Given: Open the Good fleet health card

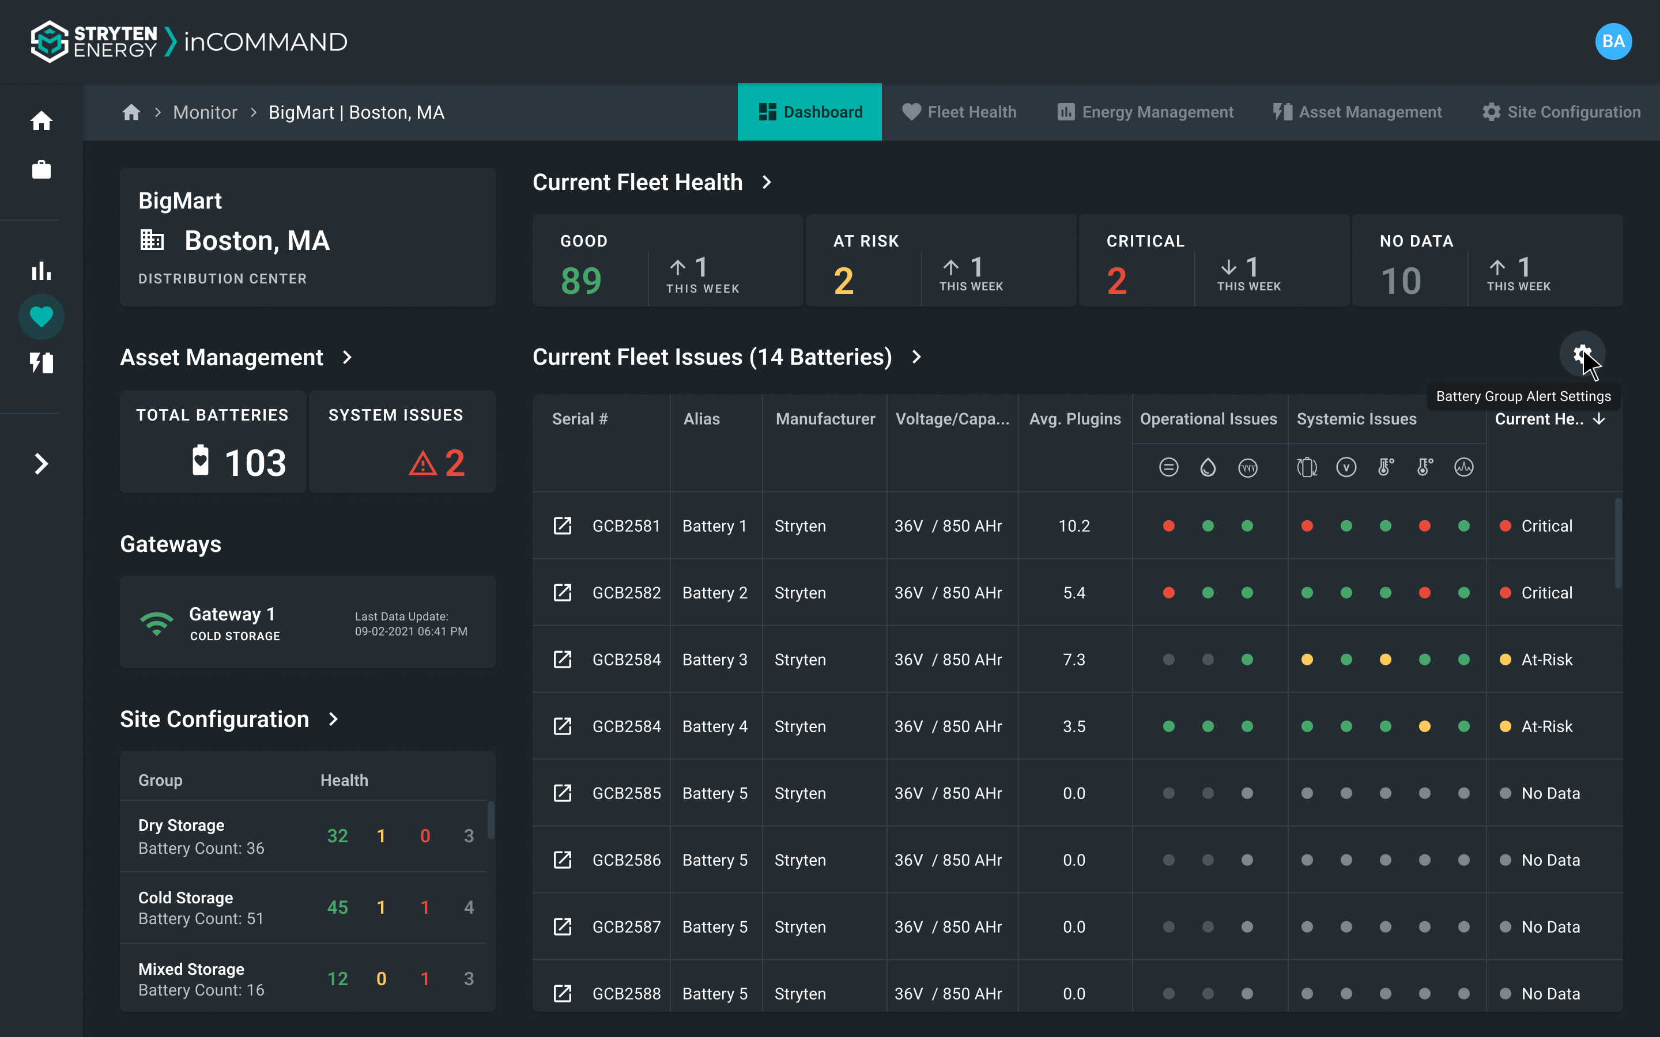Looking at the screenshot, I should (667, 260).
